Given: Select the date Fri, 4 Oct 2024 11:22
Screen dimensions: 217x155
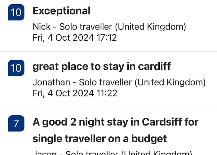Looking at the screenshot, I should 74,93.
